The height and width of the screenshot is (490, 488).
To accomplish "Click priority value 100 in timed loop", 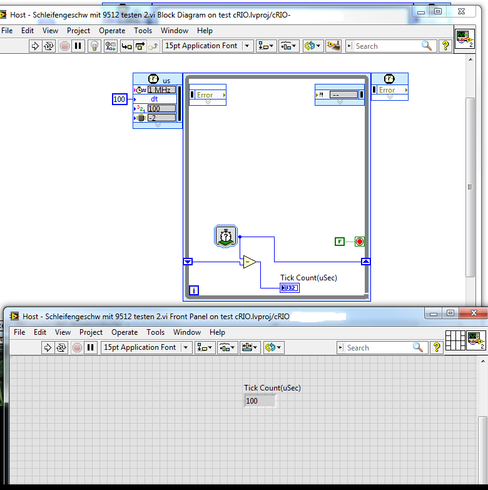I will pos(161,108).
